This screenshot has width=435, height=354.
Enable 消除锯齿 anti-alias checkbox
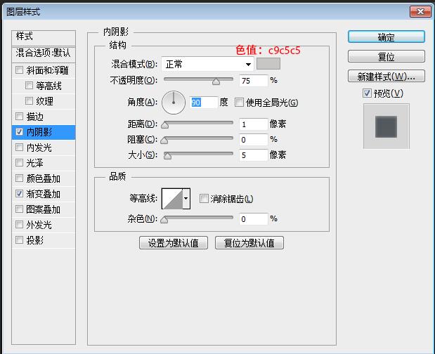(x=204, y=199)
